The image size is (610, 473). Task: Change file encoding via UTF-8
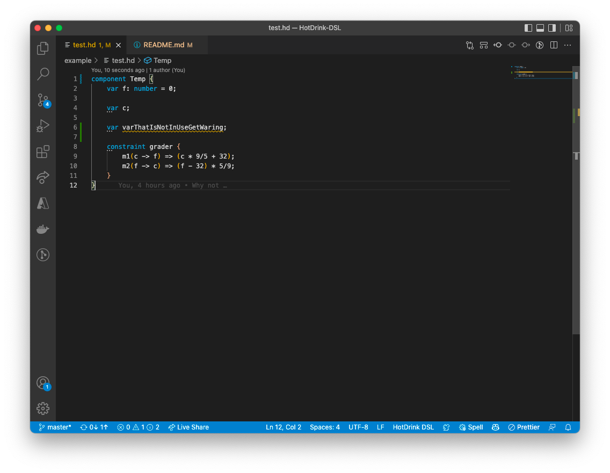358,427
